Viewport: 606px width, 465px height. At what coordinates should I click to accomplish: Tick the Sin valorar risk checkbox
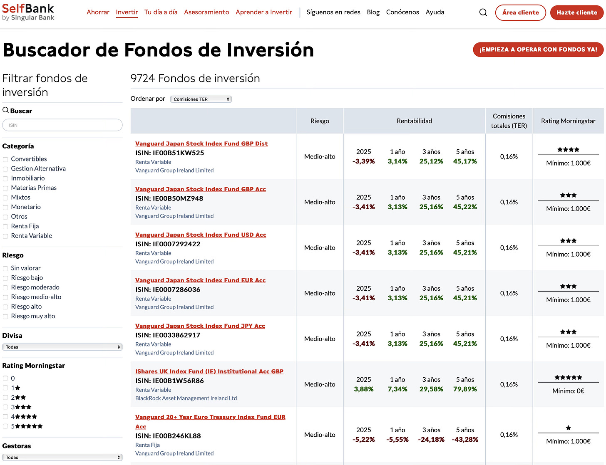[5, 268]
